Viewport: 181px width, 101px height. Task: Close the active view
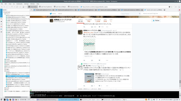pos(73,7)
